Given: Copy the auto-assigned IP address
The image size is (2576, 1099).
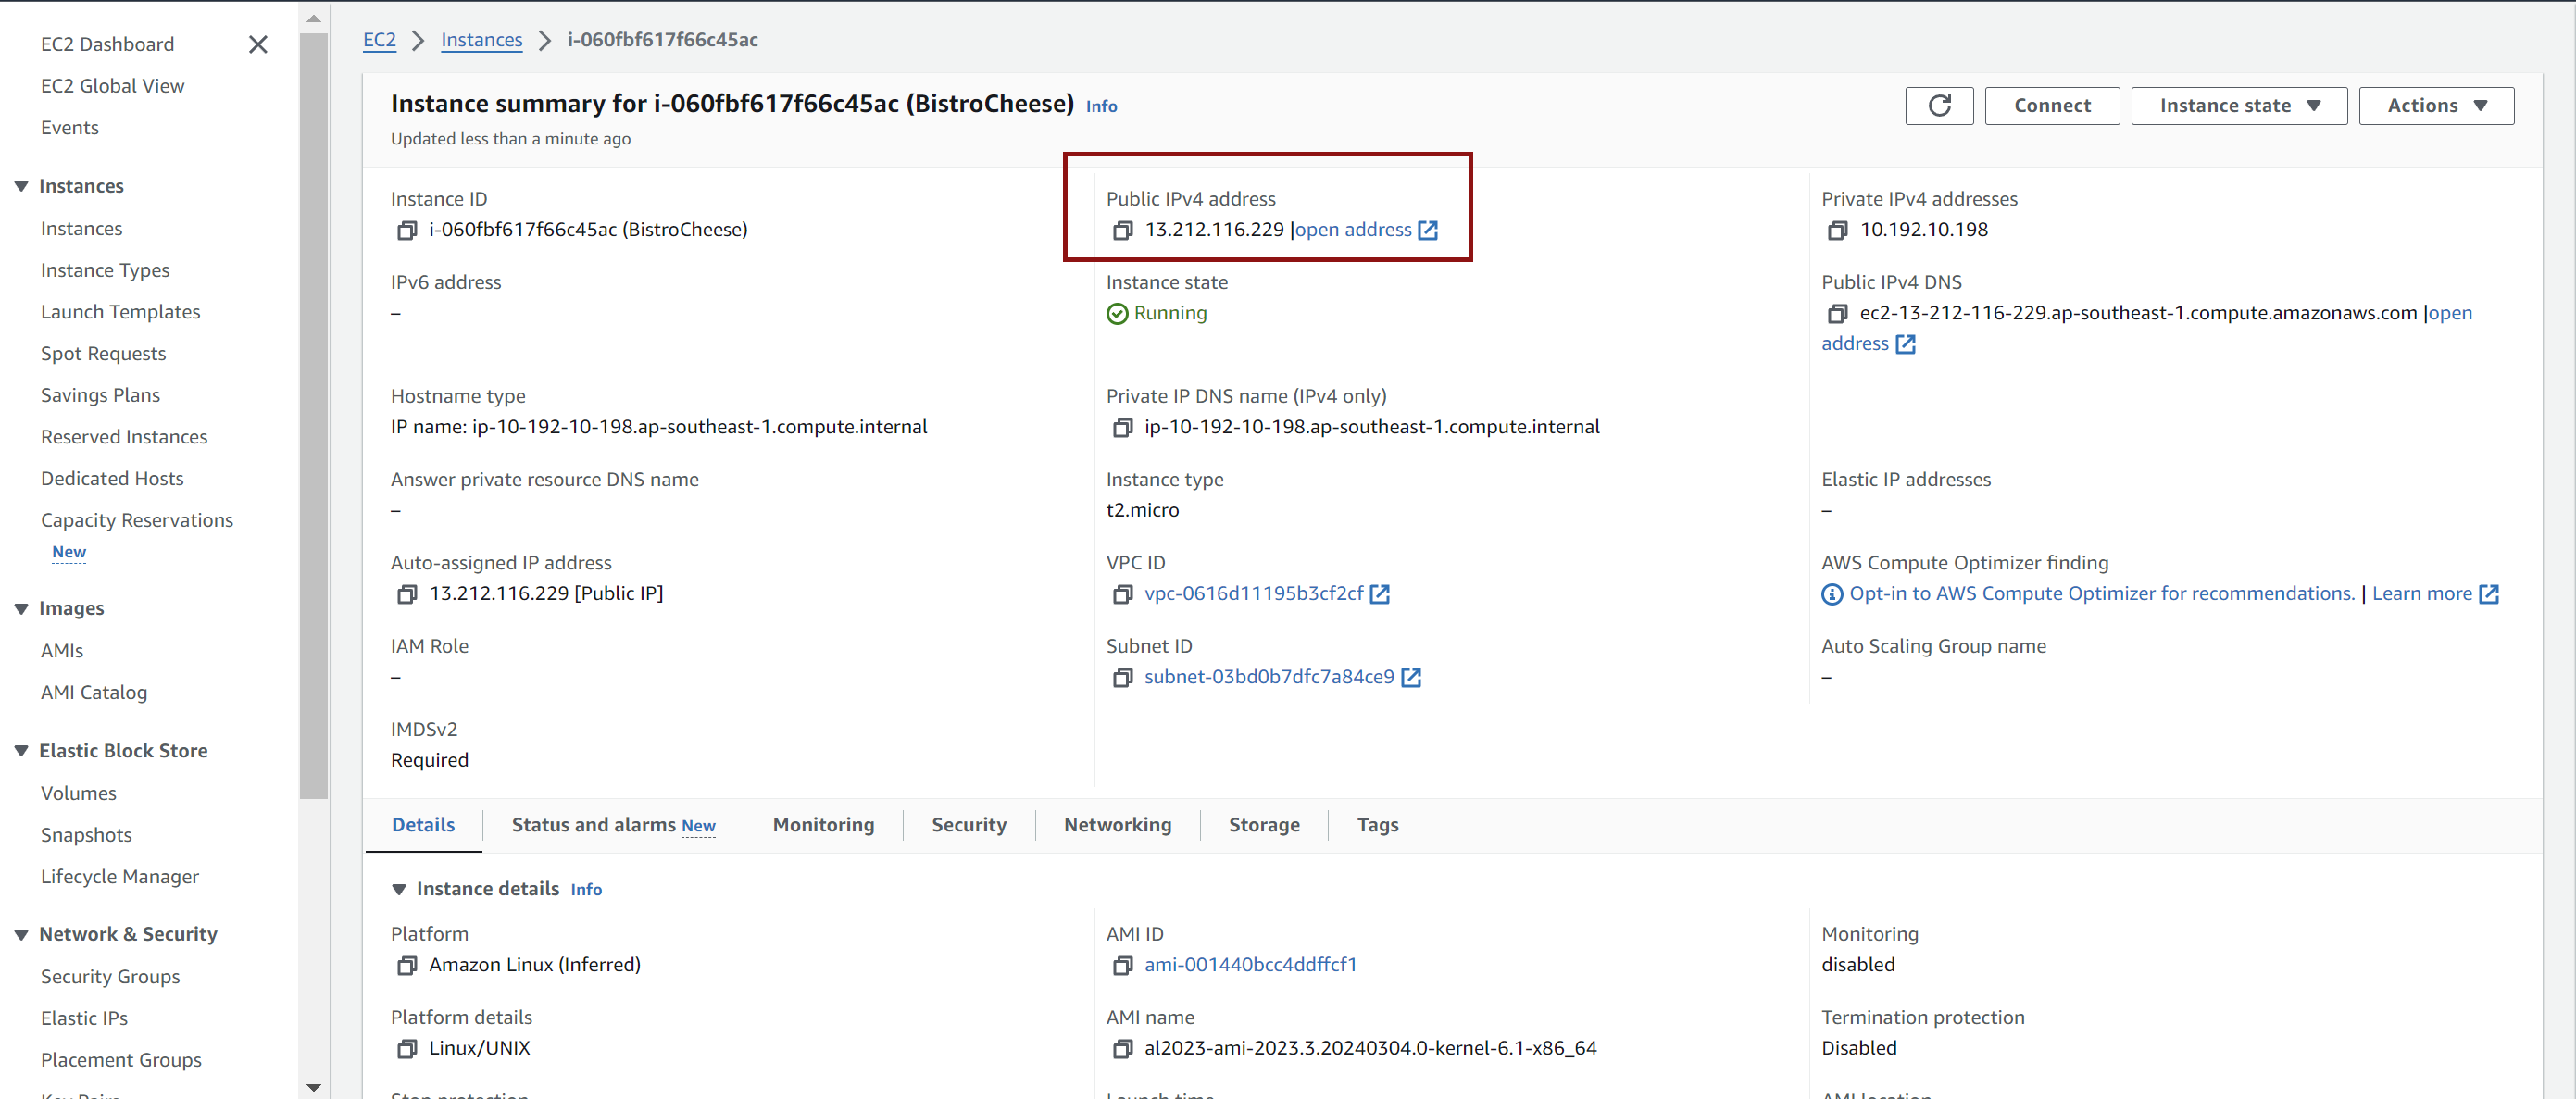Looking at the screenshot, I should (x=407, y=594).
